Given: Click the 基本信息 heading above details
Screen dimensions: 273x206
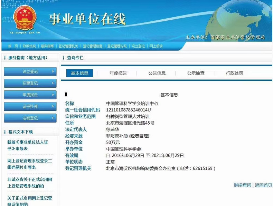Looking at the screenshot, I should pyautogui.click(x=169, y=95).
